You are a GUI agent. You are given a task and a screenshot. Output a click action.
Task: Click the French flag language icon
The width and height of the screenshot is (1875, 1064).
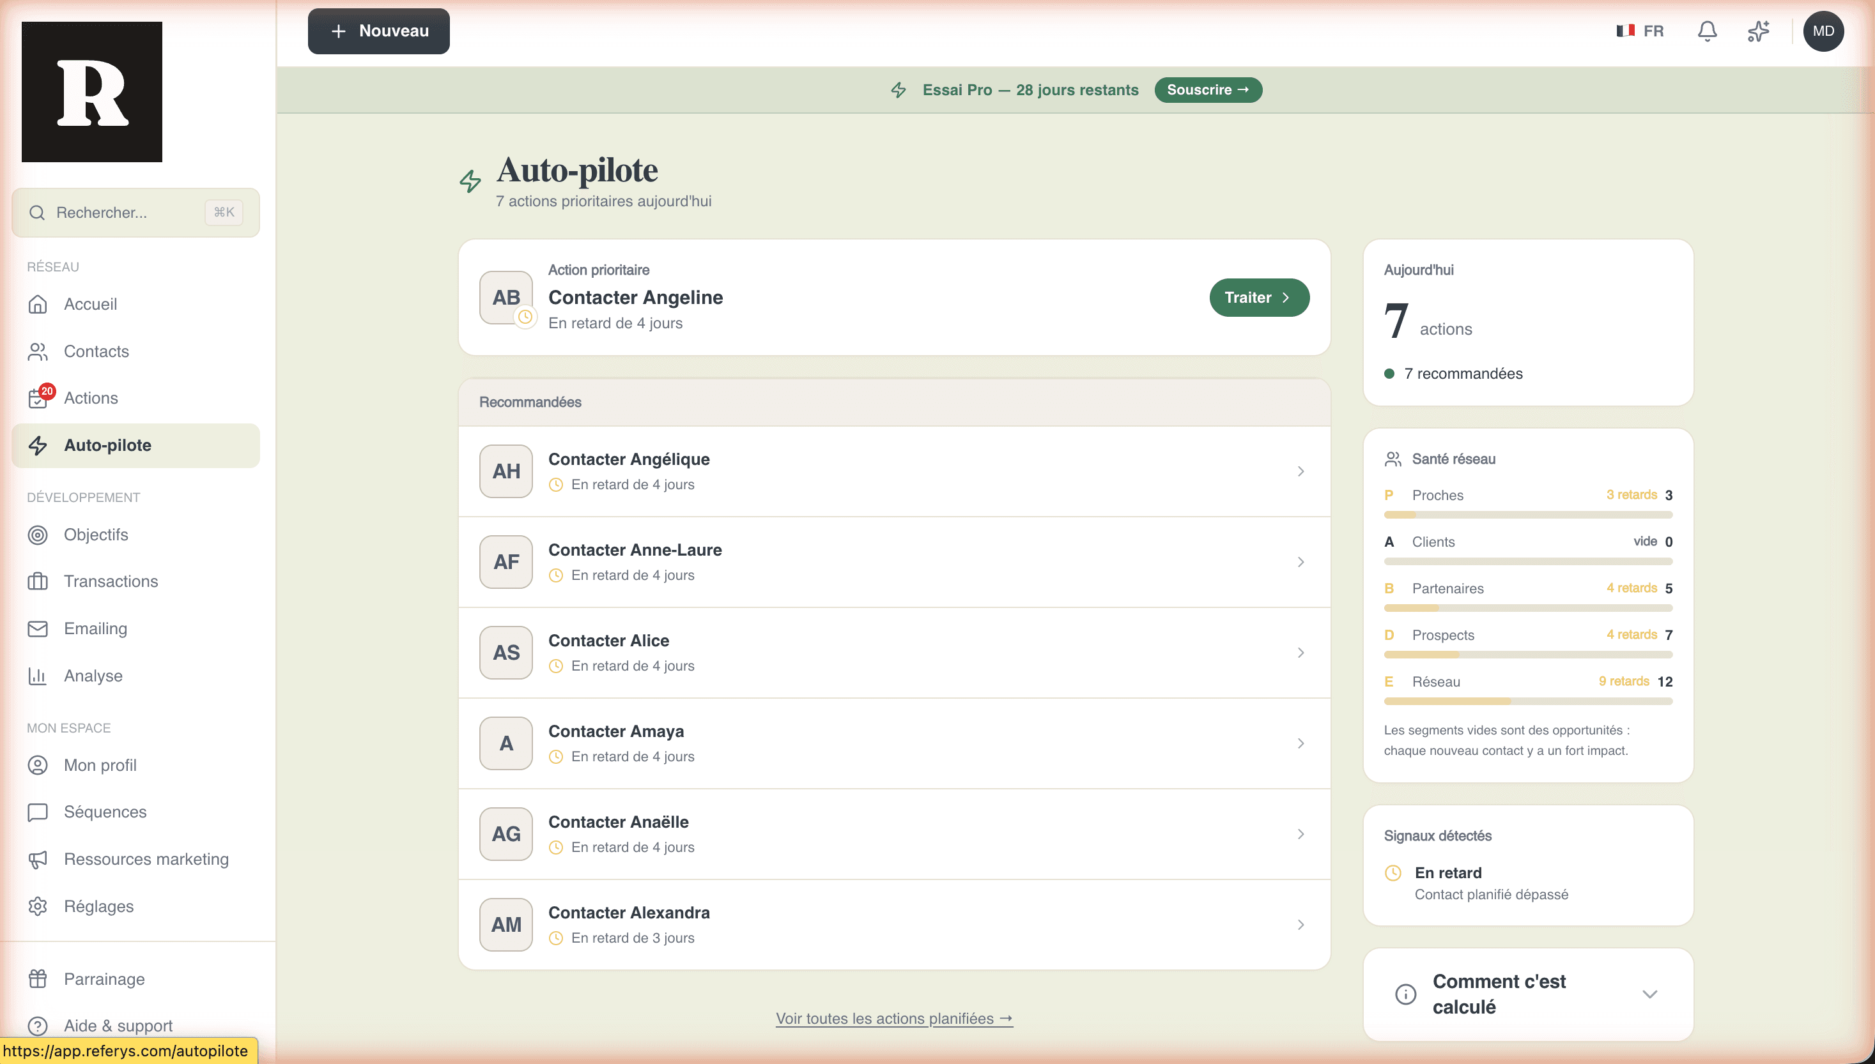tap(1625, 31)
